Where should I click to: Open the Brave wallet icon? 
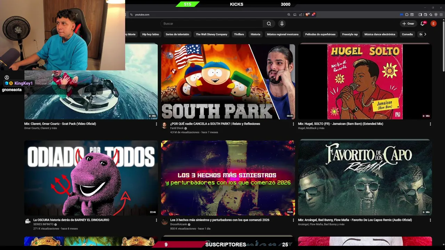coord(426,15)
